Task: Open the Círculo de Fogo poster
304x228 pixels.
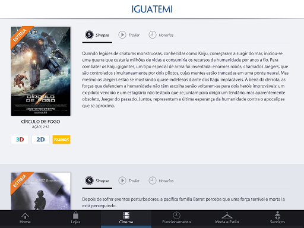Action: pyautogui.click(x=40, y=71)
